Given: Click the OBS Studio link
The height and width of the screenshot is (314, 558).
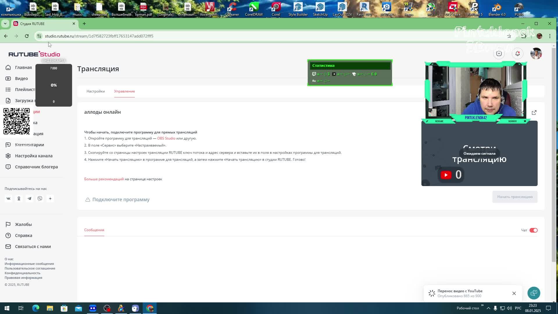Looking at the screenshot, I should coord(166,138).
